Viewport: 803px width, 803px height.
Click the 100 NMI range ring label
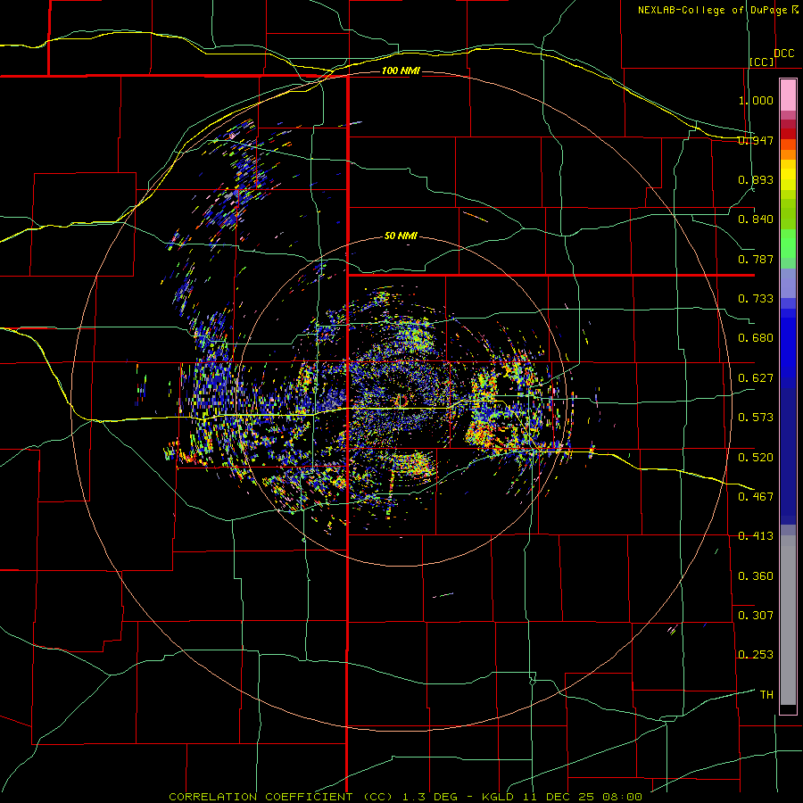[401, 70]
